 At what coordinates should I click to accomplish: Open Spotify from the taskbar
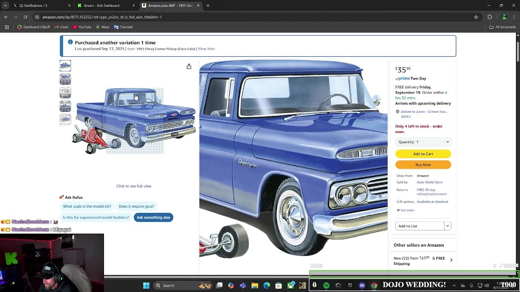326,286
